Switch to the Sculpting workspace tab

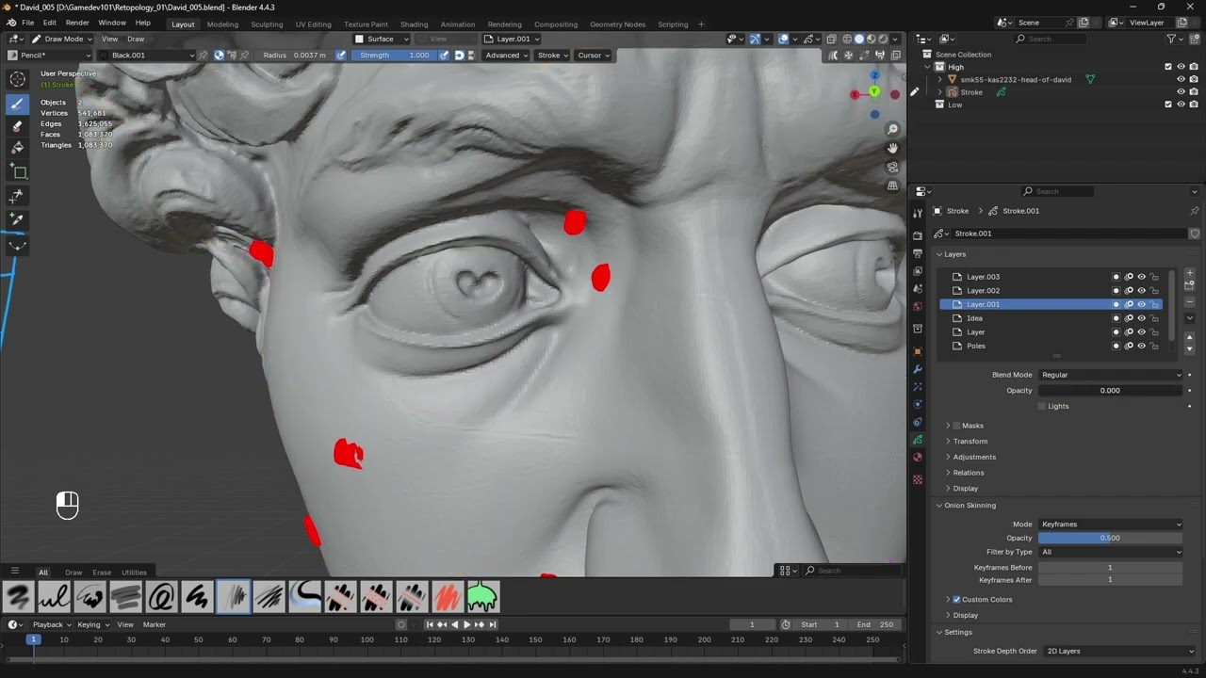(267, 24)
